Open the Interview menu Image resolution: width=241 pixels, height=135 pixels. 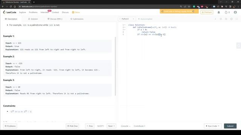click(44, 12)
